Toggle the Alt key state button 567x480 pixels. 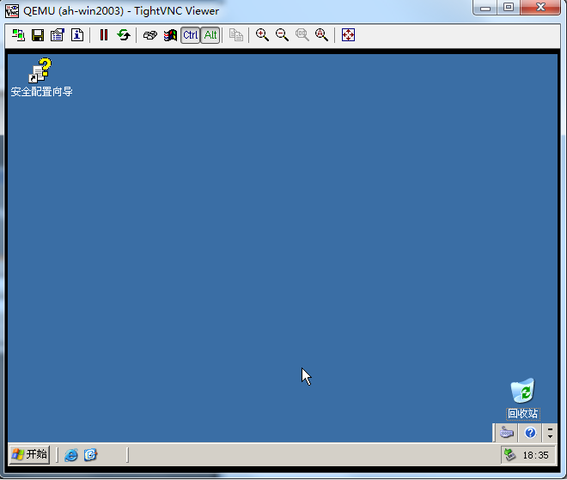click(x=210, y=35)
